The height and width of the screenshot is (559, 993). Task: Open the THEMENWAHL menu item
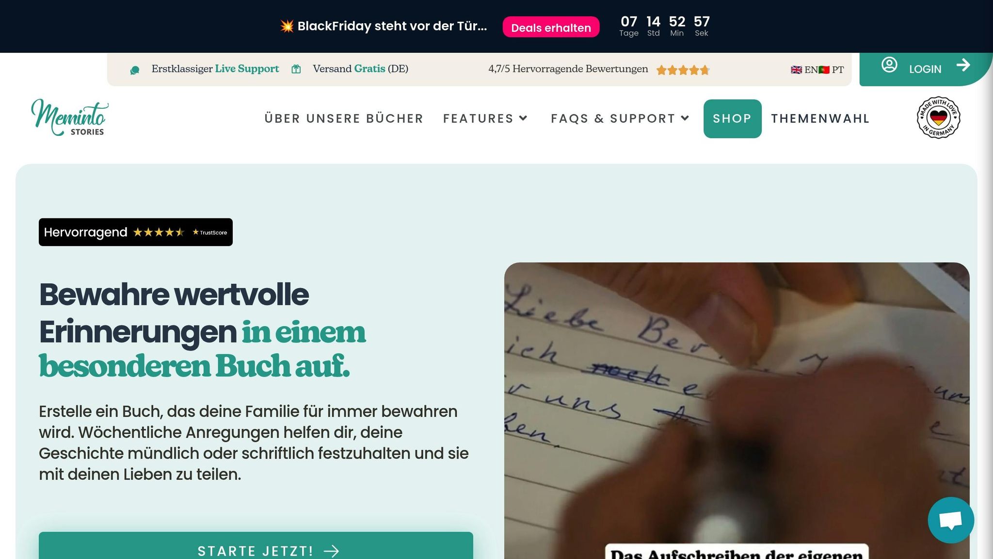point(820,118)
